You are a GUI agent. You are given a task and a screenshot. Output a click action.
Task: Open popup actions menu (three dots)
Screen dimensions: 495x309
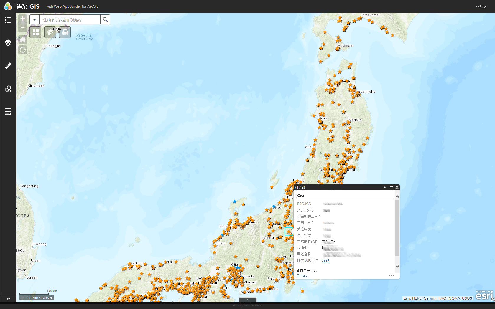tap(391, 276)
